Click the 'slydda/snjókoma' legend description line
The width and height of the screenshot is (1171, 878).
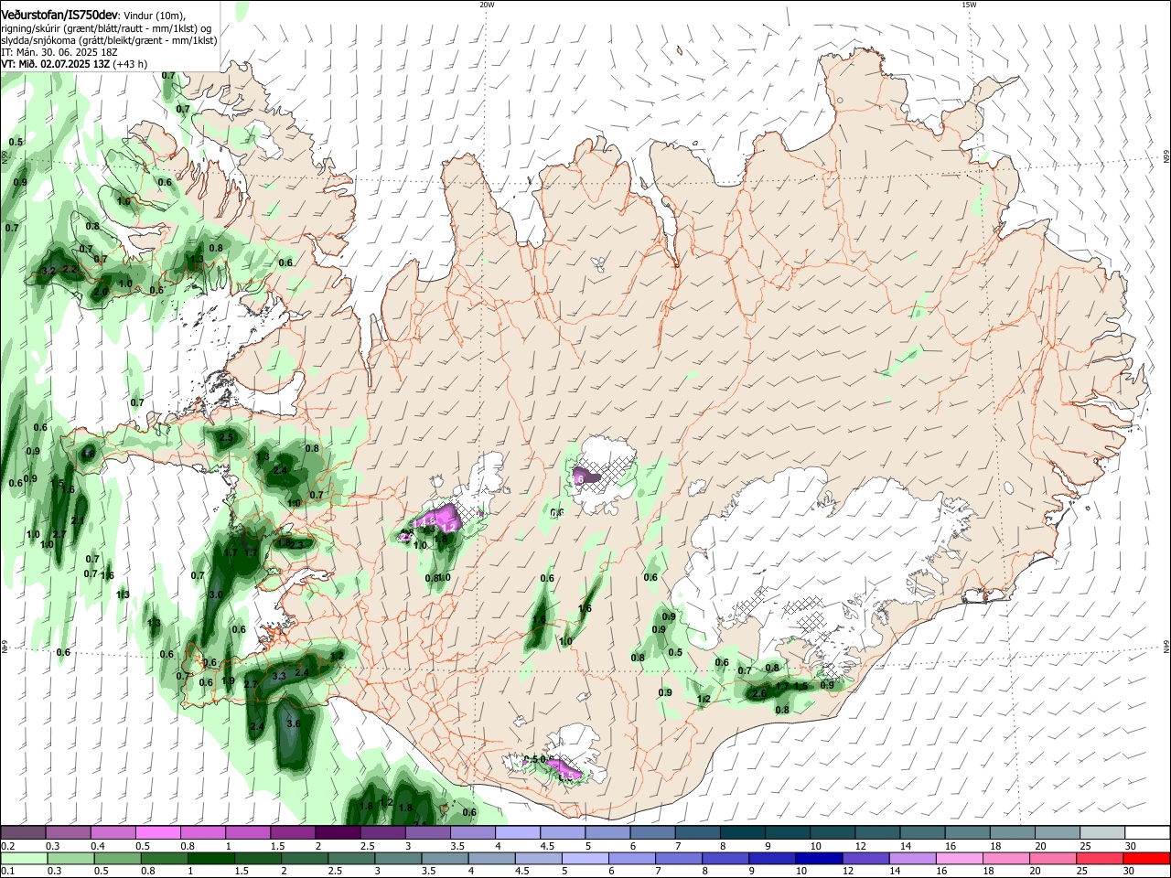tap(109, 40)
